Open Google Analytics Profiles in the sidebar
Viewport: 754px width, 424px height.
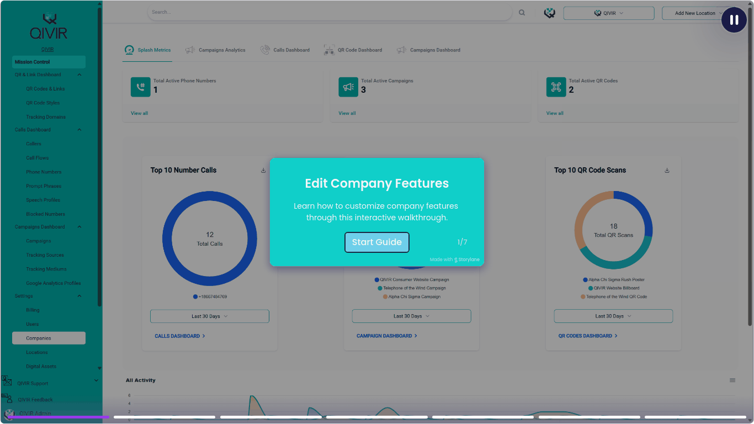tap(54, 283)
